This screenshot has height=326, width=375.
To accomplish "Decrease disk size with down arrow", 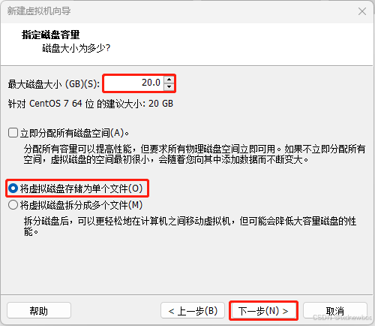I will click(169, 87).
